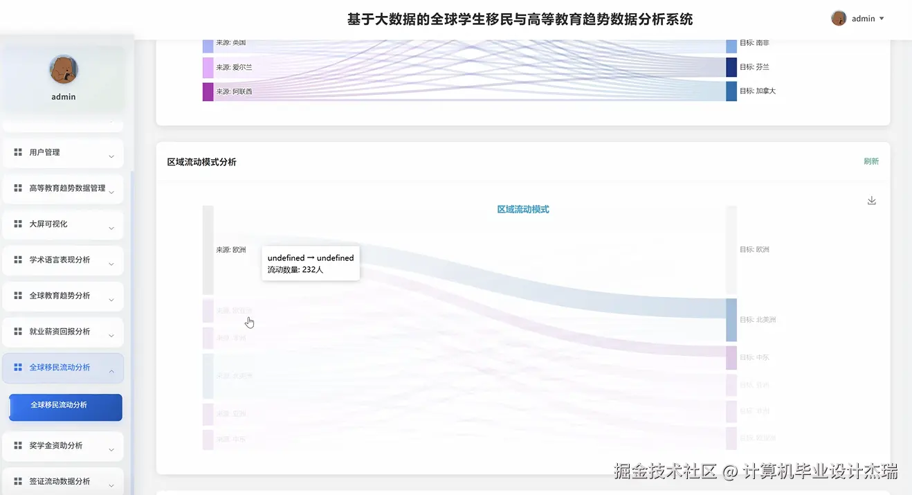Click the grid icon beside 签证流动数据分析
The width and height of the screenshot is (912, 495).
18,482
